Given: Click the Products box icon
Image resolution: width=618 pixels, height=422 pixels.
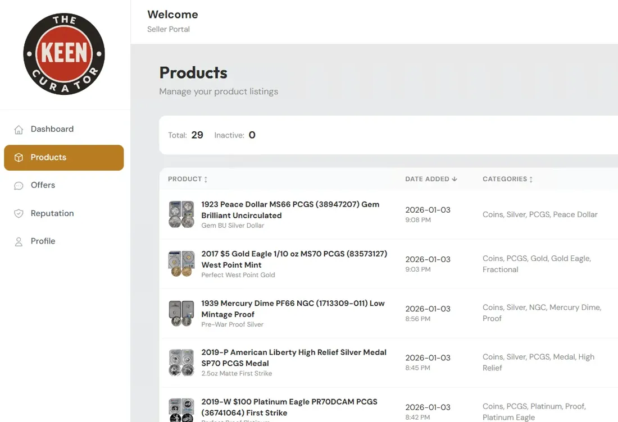Looking at the screenshot, I should 19,158.
